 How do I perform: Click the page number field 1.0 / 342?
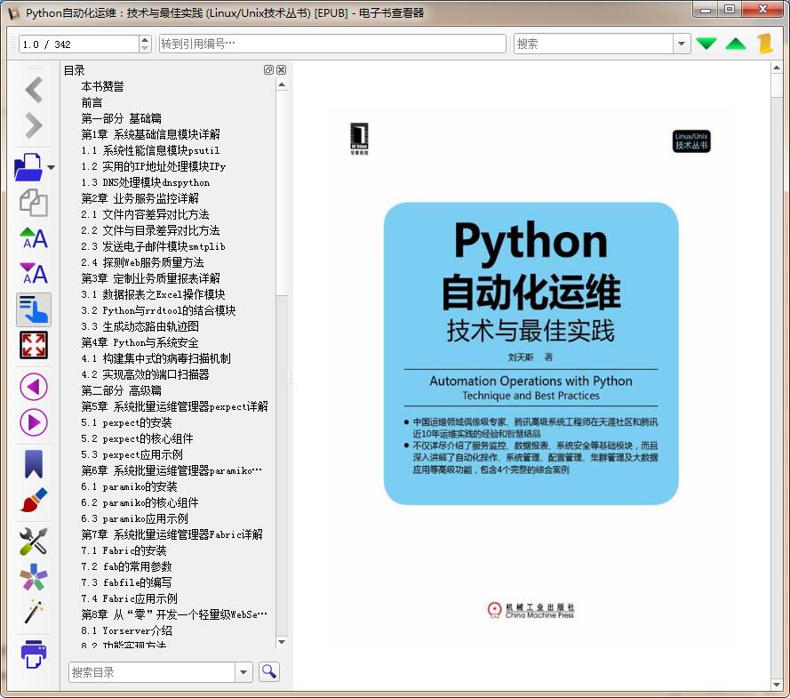pos(78,44)
